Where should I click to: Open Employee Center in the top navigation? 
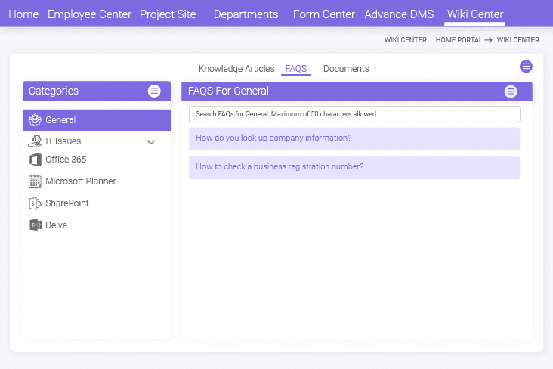tap(89, 14)
